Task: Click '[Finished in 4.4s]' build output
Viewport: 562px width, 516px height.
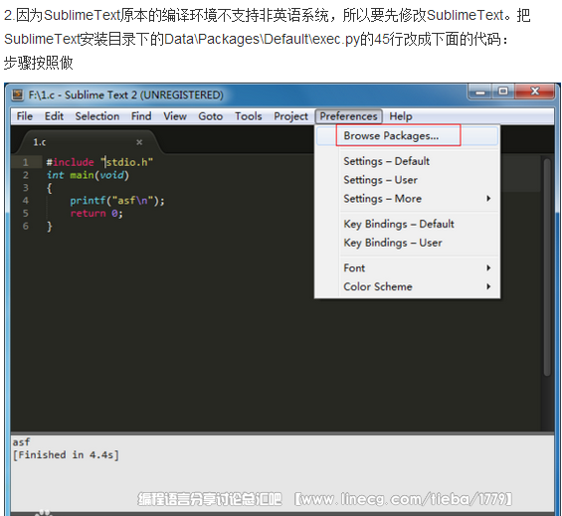Action: (66, 455)
